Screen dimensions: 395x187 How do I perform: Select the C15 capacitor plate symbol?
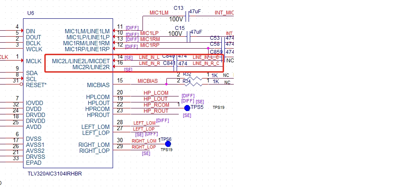click(189, 37)
